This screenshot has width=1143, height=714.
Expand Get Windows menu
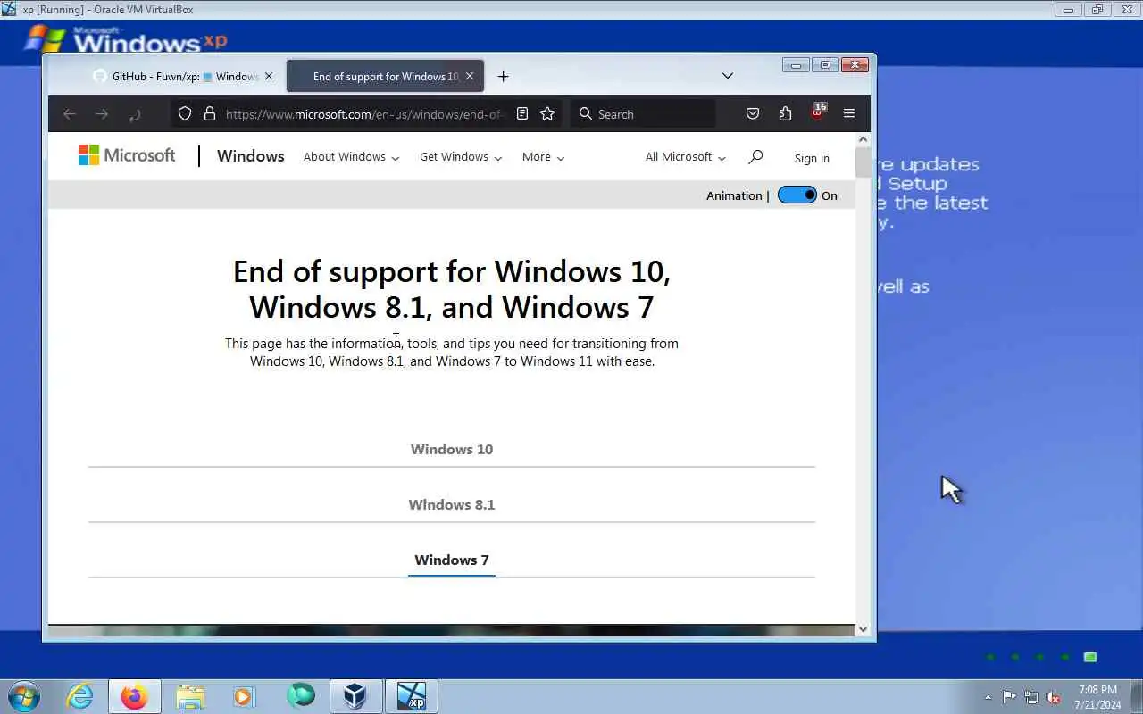coord(461,156)
